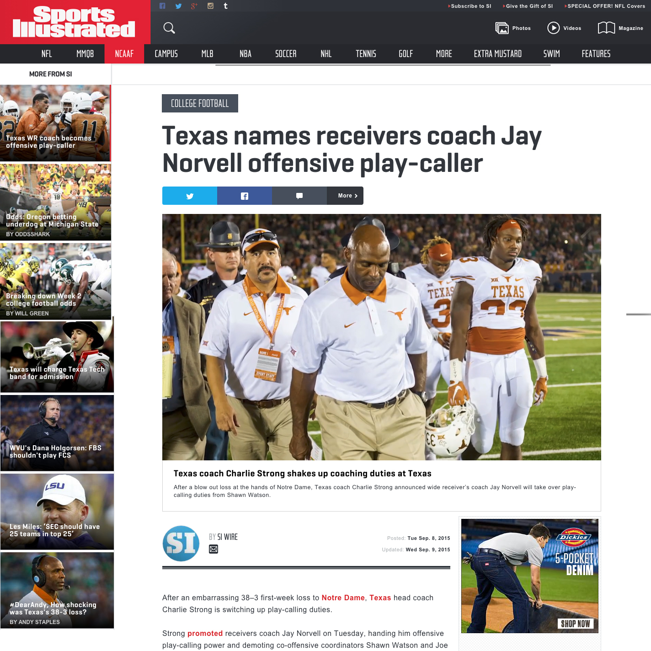Screen dimensions: 651x651
Task: Open the Swim section
Action: [x=552, y=54]
